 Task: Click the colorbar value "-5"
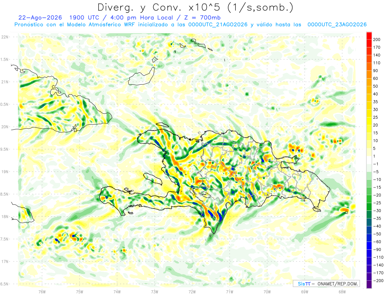pos(376,172)
